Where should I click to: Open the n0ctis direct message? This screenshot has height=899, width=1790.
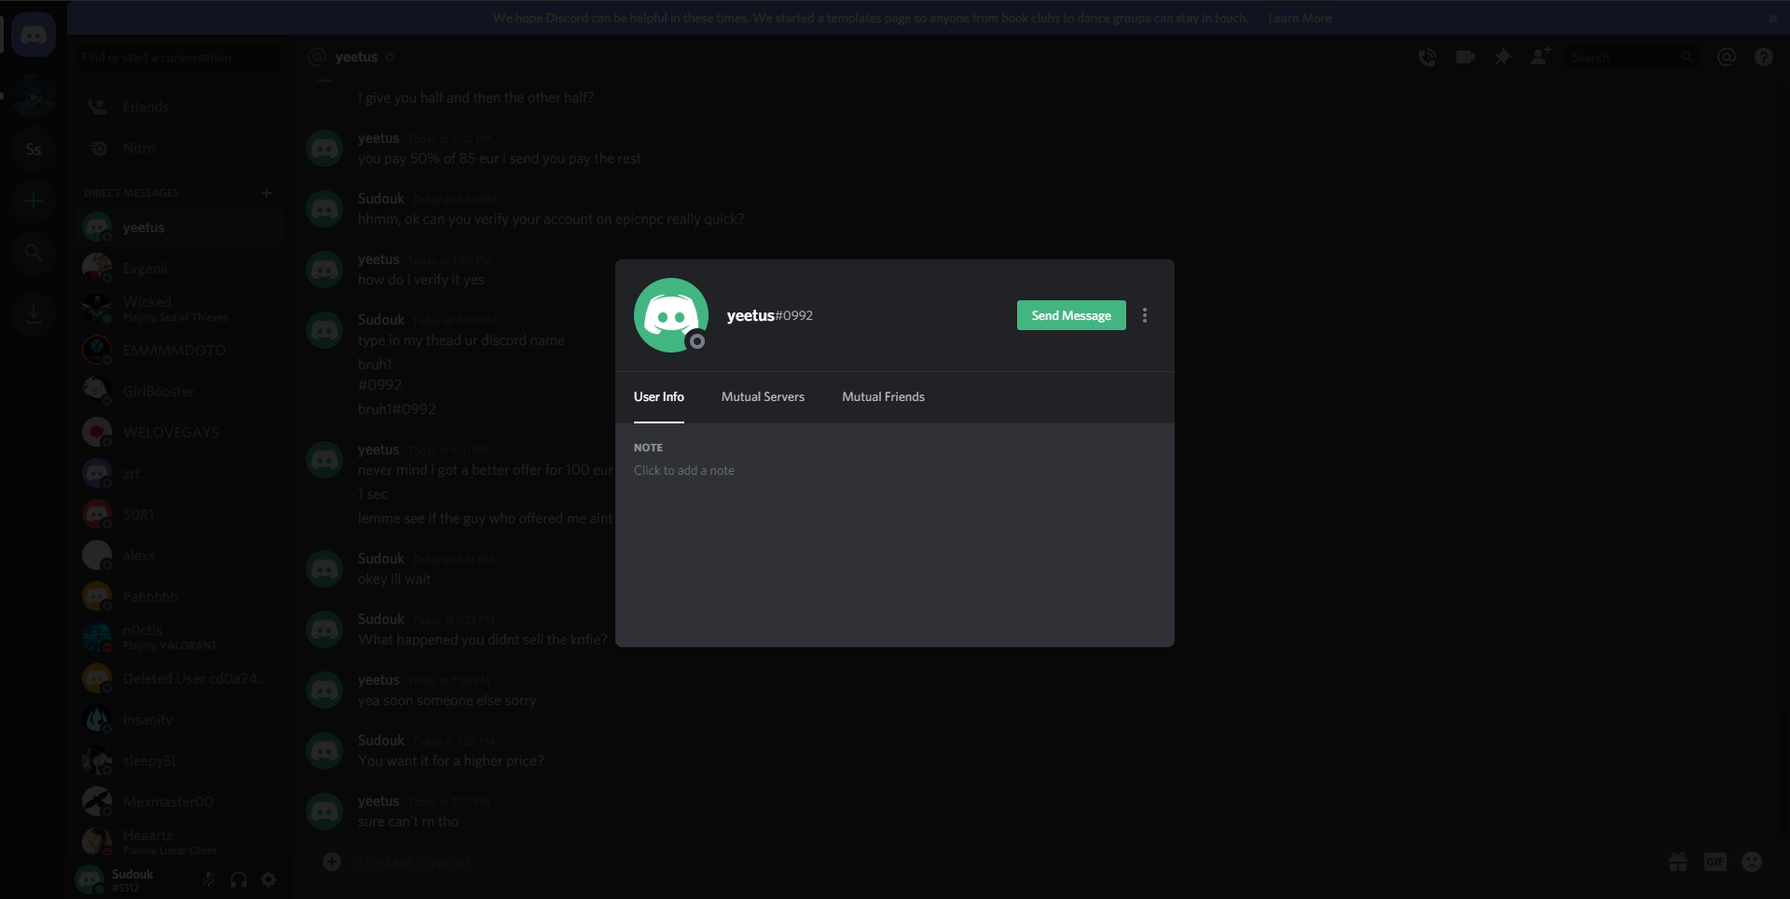coord(179,638)
